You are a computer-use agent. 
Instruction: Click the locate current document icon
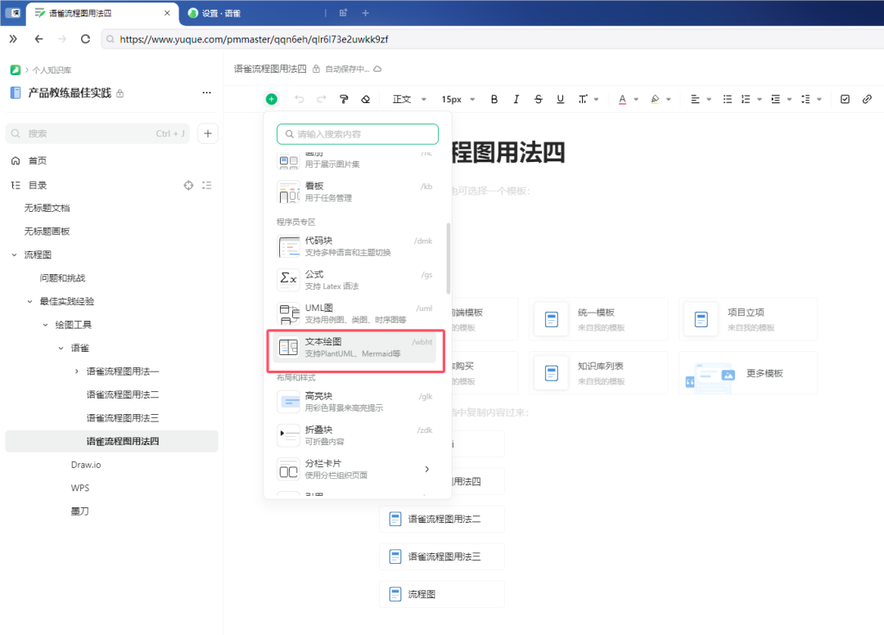(188, 186)
